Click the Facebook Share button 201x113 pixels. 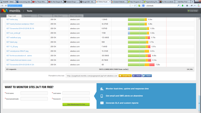pyautogui.click(x=137, y=76)
